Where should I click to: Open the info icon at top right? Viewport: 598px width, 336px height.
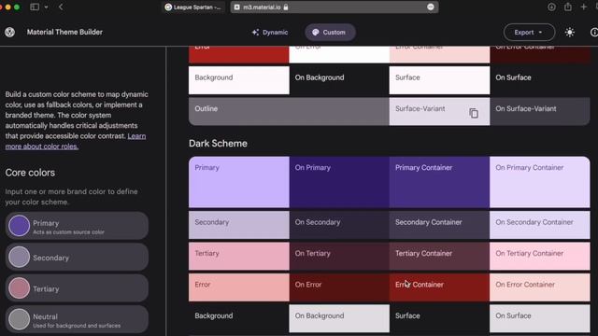tap(594, 33)
